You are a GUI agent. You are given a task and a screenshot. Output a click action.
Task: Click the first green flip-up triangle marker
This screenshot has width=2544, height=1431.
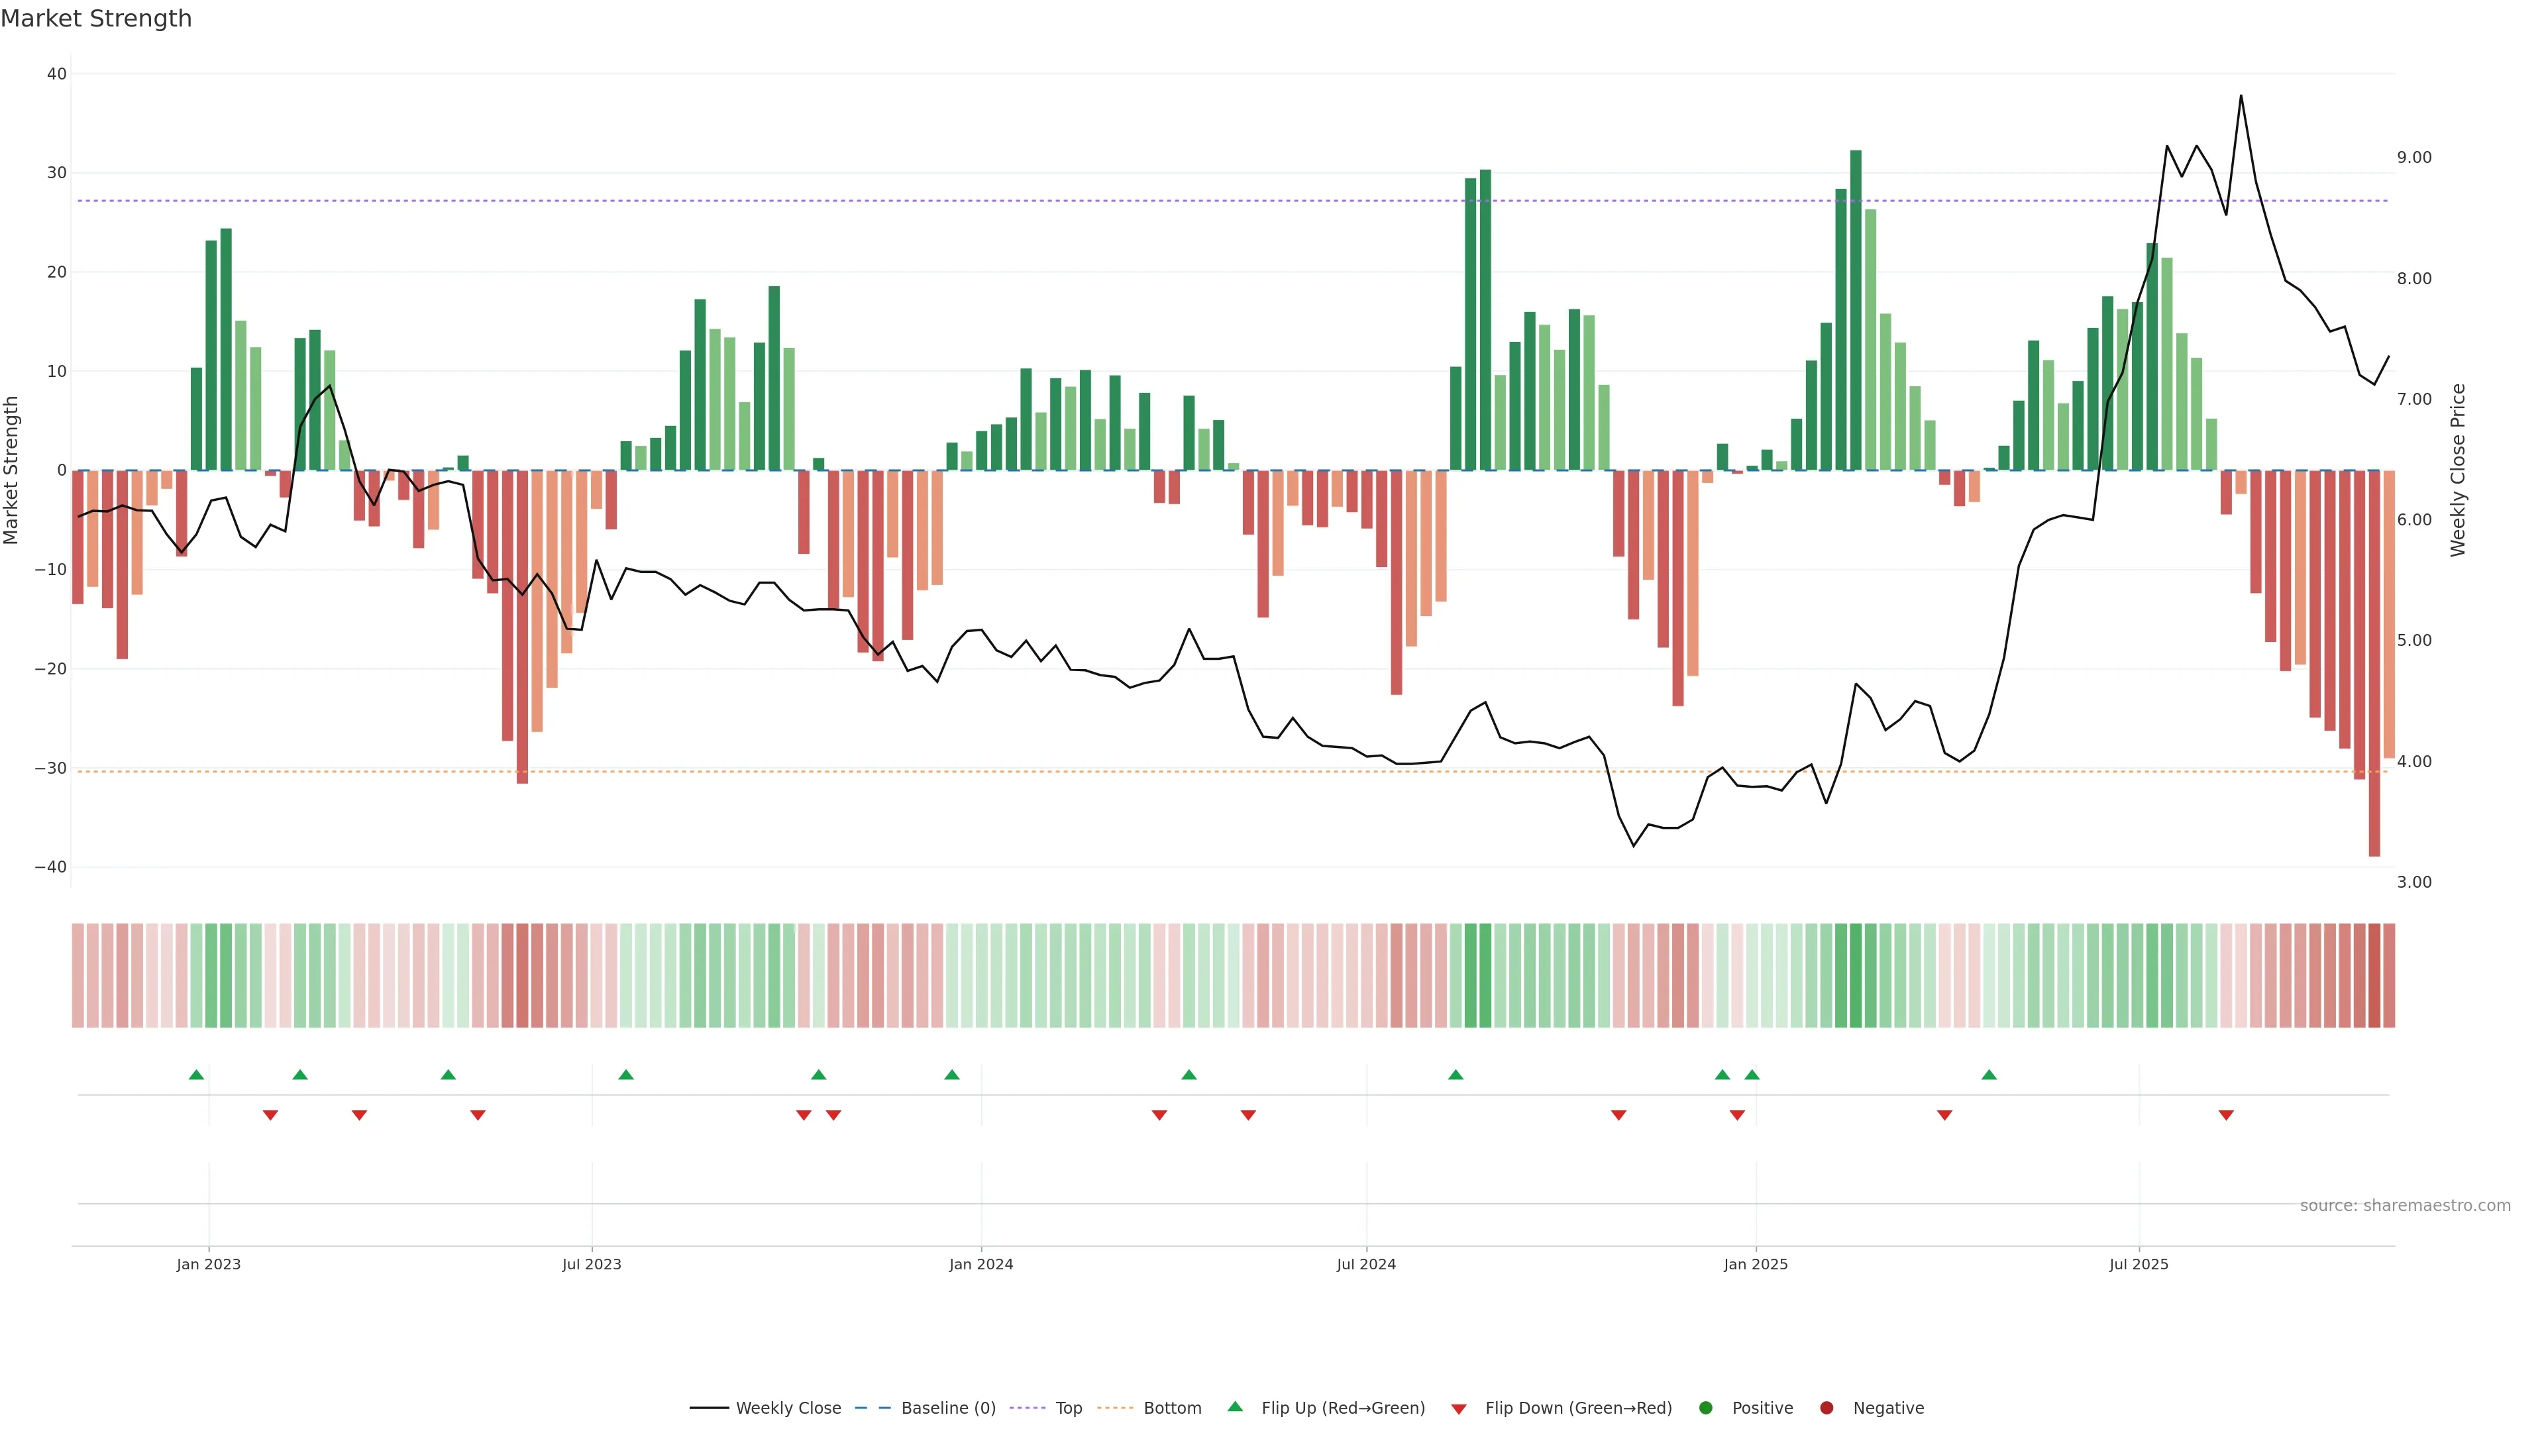pyautogui.click(x=197, y=1075)
